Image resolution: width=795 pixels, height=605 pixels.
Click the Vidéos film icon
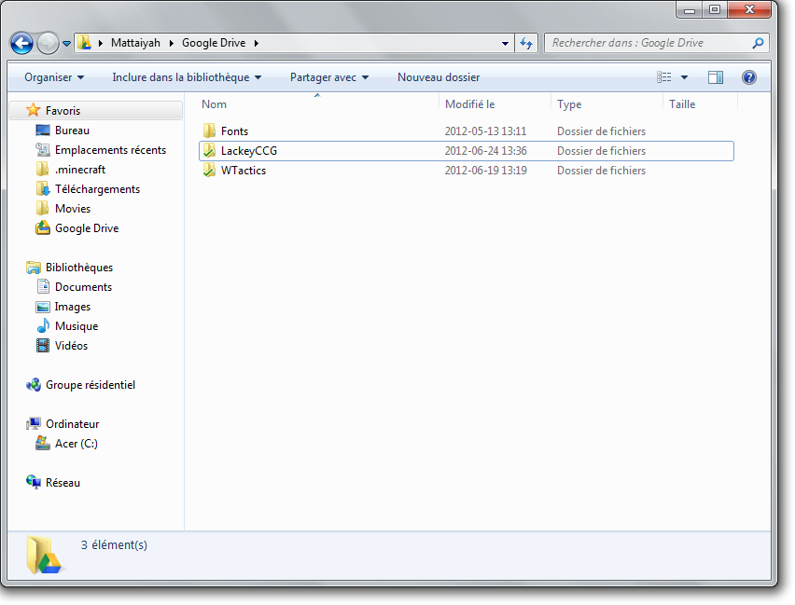43,346
